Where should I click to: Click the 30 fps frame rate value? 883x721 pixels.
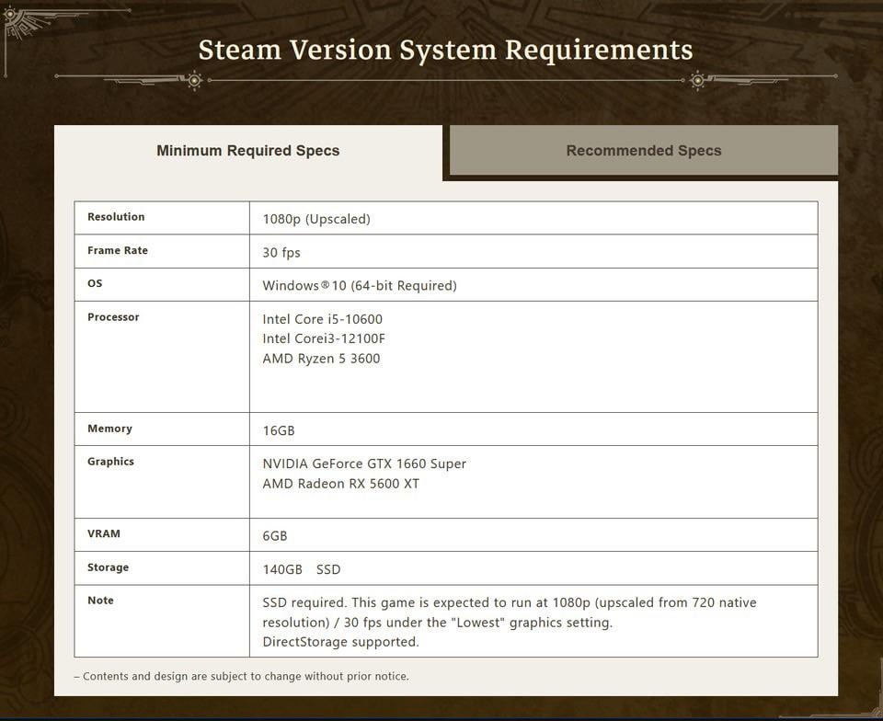point(281,252)
